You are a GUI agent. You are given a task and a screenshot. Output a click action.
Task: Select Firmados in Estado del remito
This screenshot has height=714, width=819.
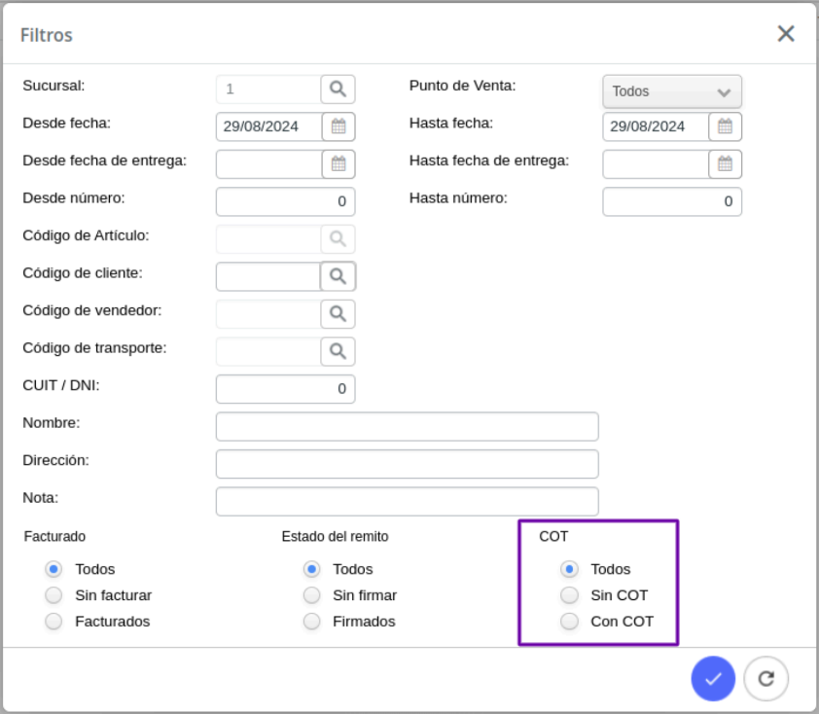312,621
